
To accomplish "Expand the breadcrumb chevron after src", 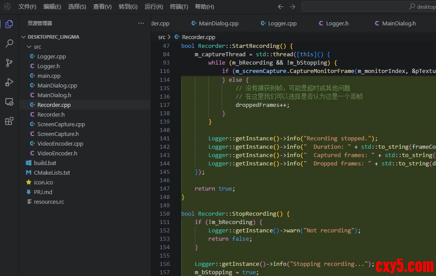I will pyautogui.click(x=170, y=37).
